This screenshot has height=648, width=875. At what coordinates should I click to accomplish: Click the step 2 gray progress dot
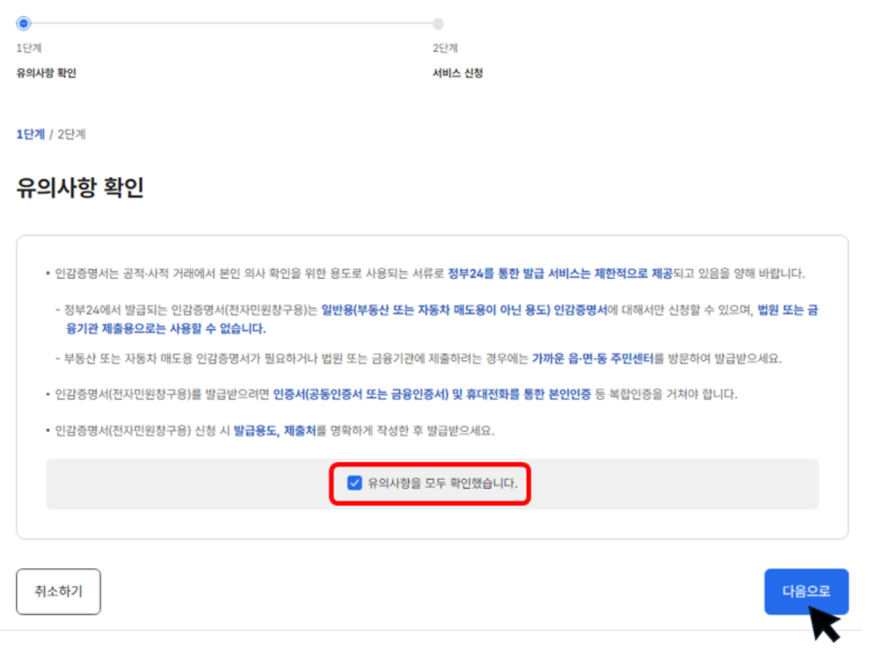437,23
